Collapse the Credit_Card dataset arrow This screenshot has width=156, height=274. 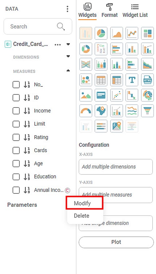click(x=68, y=44)
